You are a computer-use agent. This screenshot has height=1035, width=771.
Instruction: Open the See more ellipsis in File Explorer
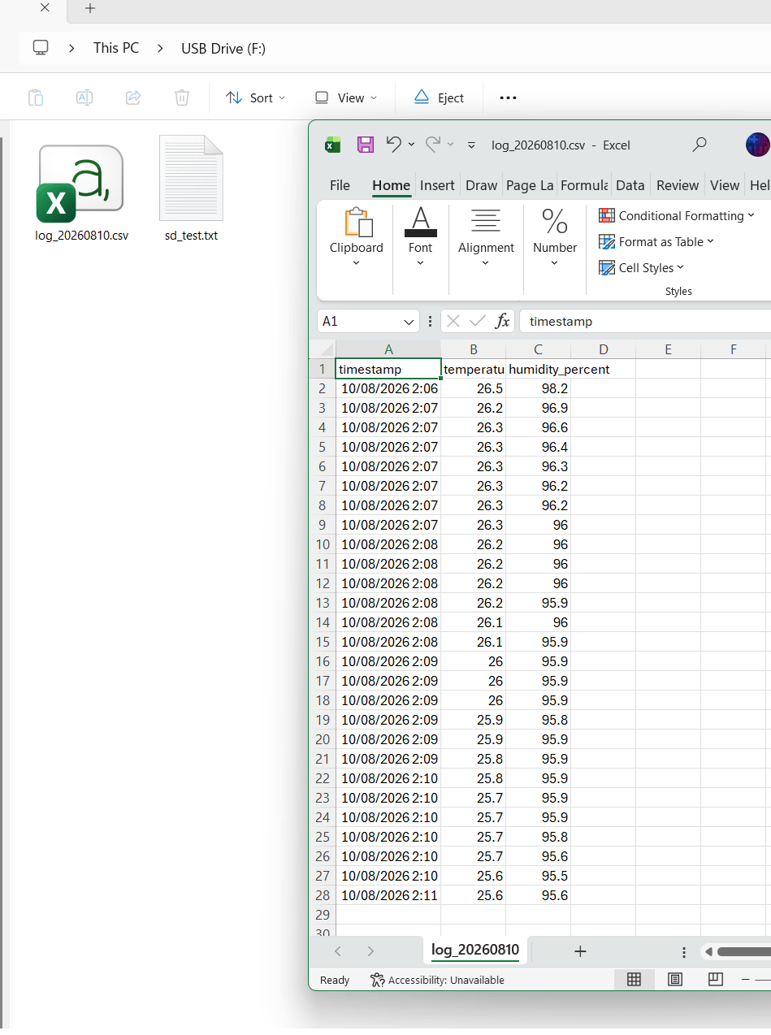[508, 97]
